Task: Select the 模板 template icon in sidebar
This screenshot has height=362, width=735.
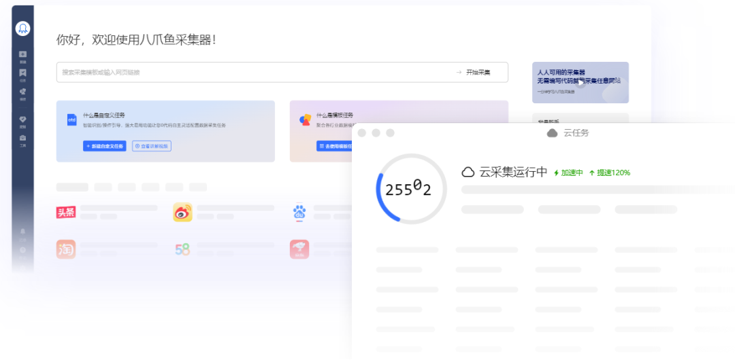Action: pos(22,92)
